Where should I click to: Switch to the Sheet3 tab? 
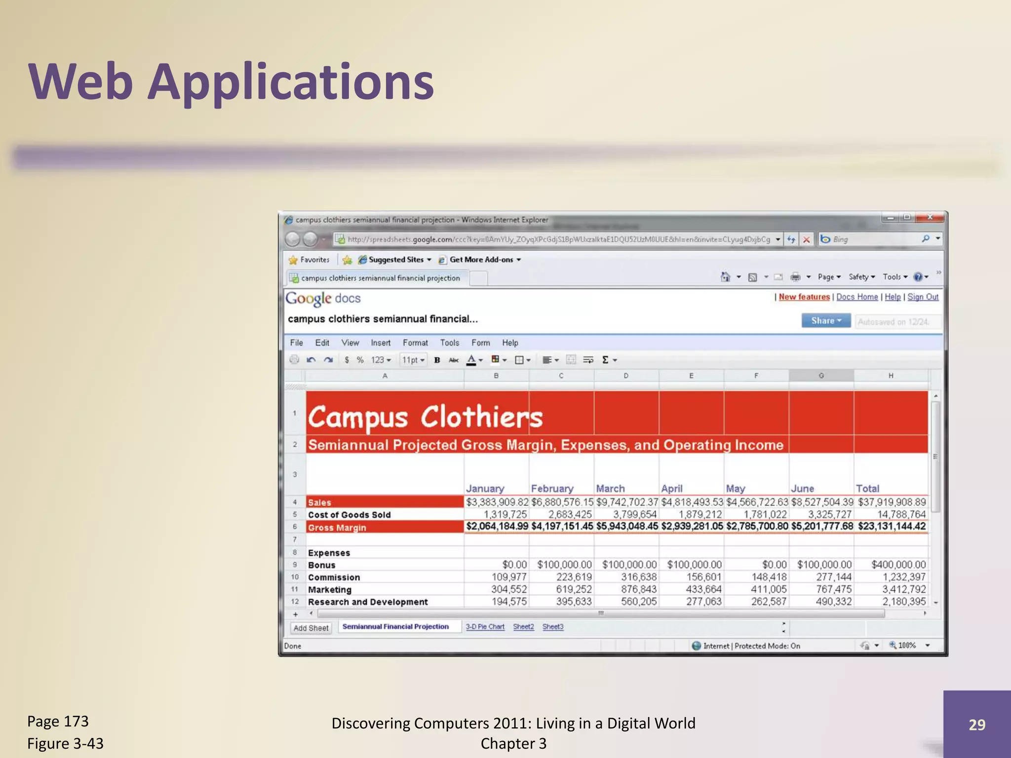pyautogui.click(x=553, y=627)
